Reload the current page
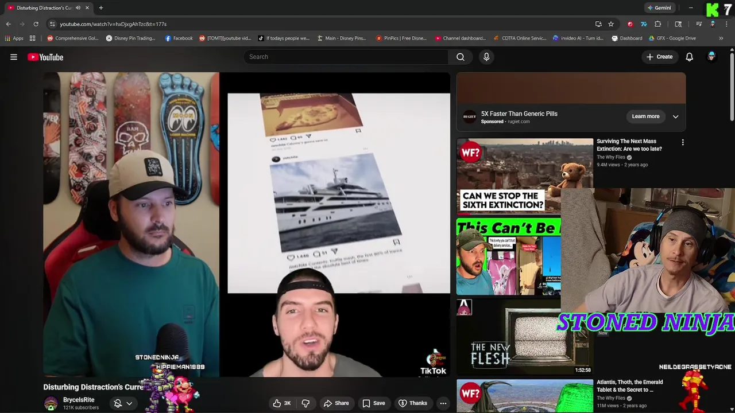The width and height of the screenshot is (735, 413). coord(36,24)
